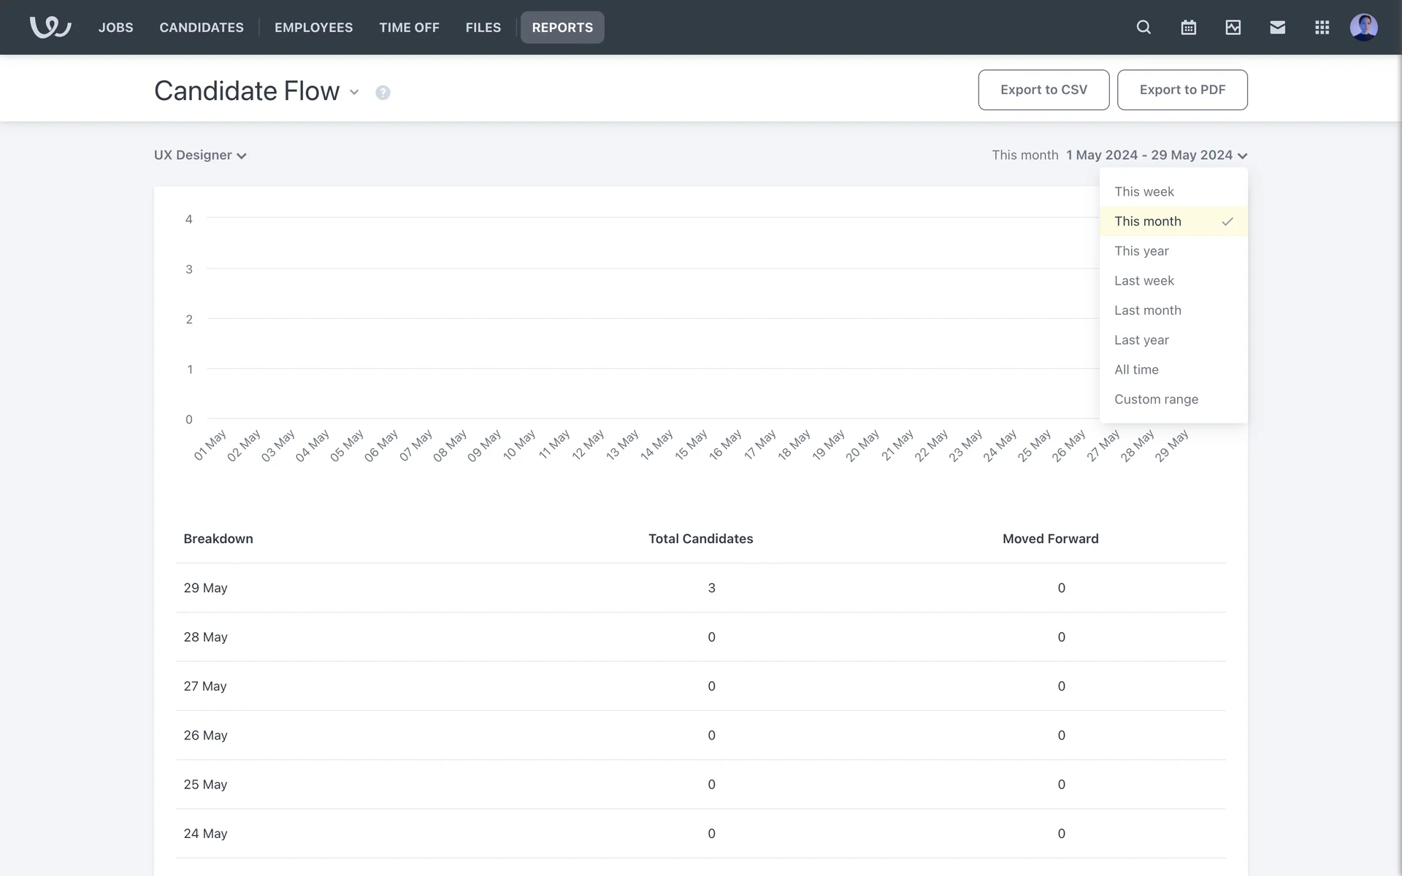Open the Time Off tab
Viewport: 1402px width, 876px height.
click(409, 27)
